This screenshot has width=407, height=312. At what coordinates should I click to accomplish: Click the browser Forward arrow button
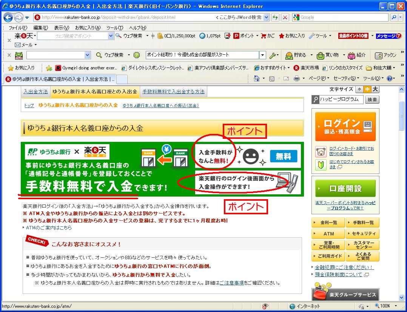tap(18, 18)
